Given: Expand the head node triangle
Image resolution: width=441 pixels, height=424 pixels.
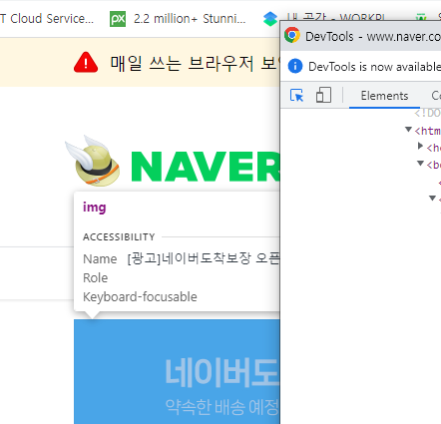Looking at the screenshot, I should tap(420, 146).
